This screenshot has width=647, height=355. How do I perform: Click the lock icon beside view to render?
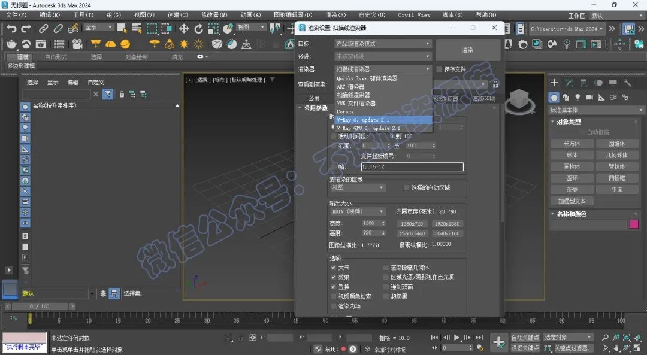point(495,84)
